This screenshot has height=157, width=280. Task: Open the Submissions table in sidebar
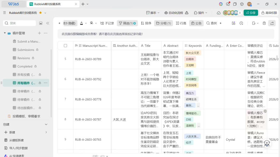click(26, 50)
